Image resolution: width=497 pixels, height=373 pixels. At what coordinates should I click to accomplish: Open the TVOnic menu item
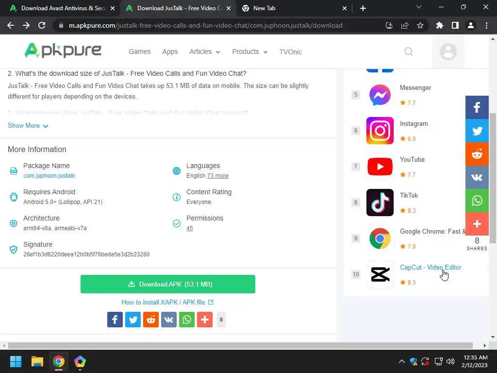(x=290, y=52)
